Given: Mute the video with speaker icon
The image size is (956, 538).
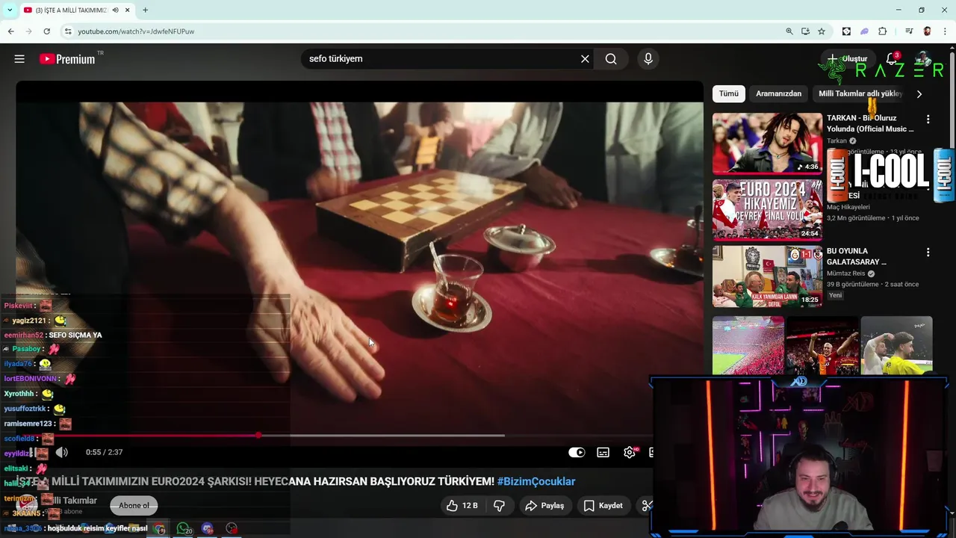Looking at the screenshot, I should (x=62, y=452).
